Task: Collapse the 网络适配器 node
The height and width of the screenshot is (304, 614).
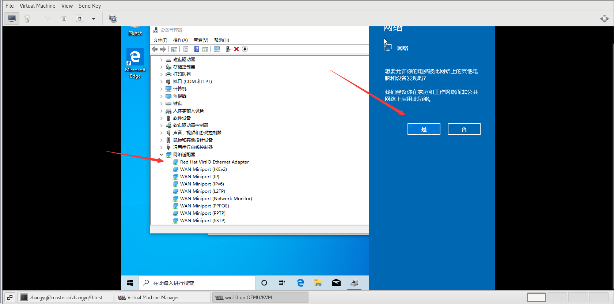Action: pyautogui.click(x=161, y=155)
